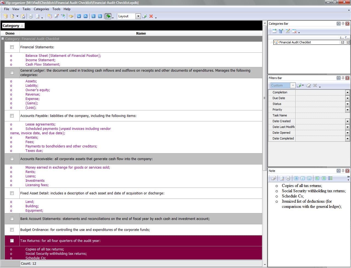
Task: Click the Category grouping header button
Action: pos(13,26)
